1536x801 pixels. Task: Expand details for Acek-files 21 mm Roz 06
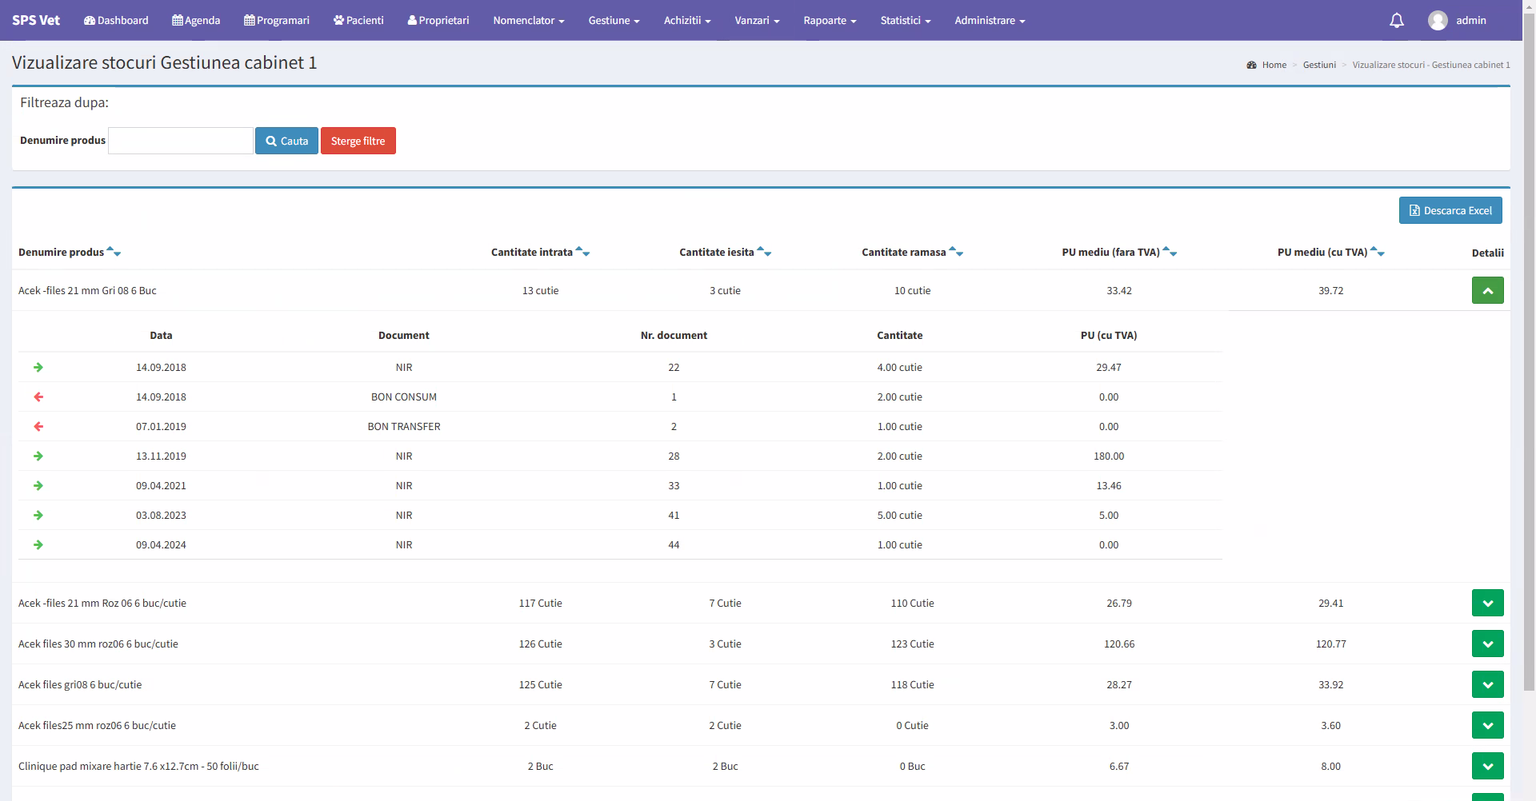(x=1487, y=603)
